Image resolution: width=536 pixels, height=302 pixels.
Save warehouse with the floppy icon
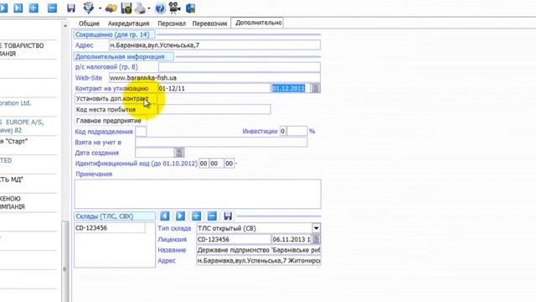click(x=228, y=216)
